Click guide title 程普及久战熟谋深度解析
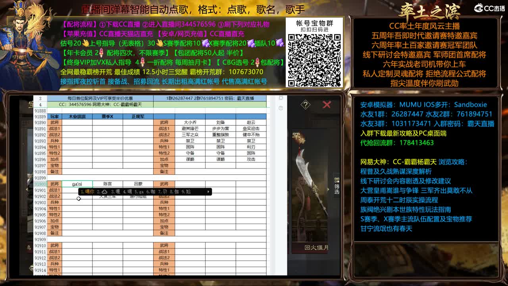 [396, 171]
